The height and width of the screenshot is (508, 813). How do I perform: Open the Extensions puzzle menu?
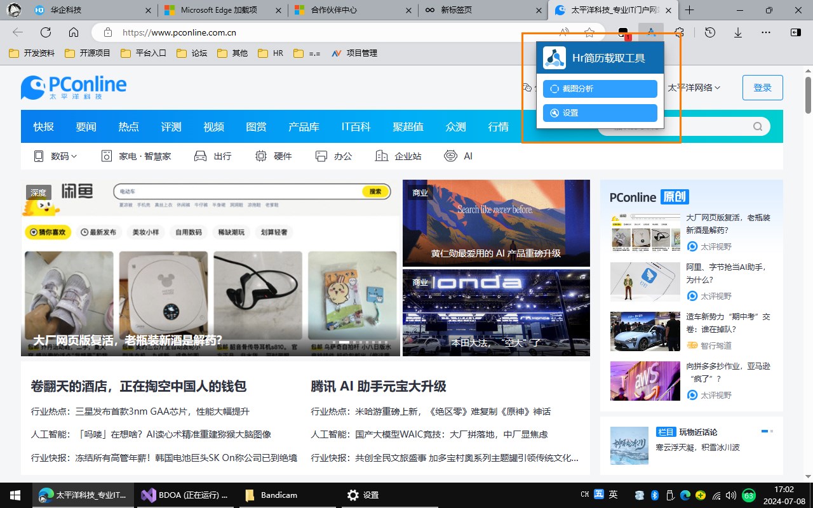point(679,32)
